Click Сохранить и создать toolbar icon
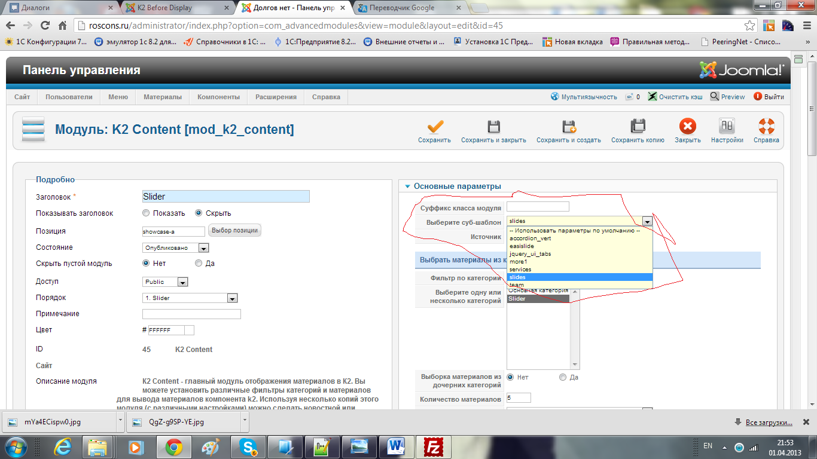Screen dimensions: 817x459 pyautogui.click(x=568, y=127)
